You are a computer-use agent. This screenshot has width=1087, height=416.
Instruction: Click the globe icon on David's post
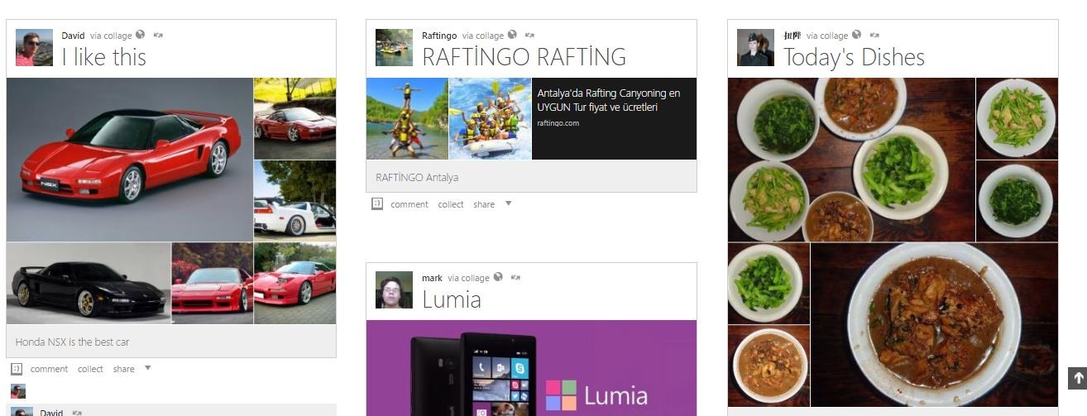[141, 35]
